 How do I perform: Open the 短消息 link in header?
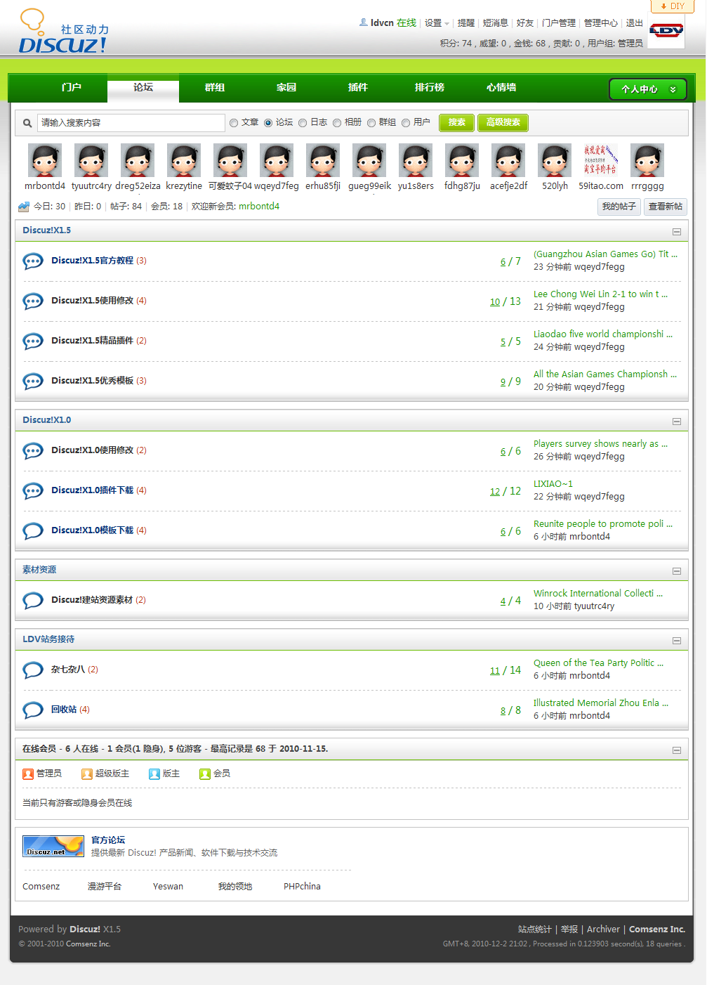click(496, 23)
